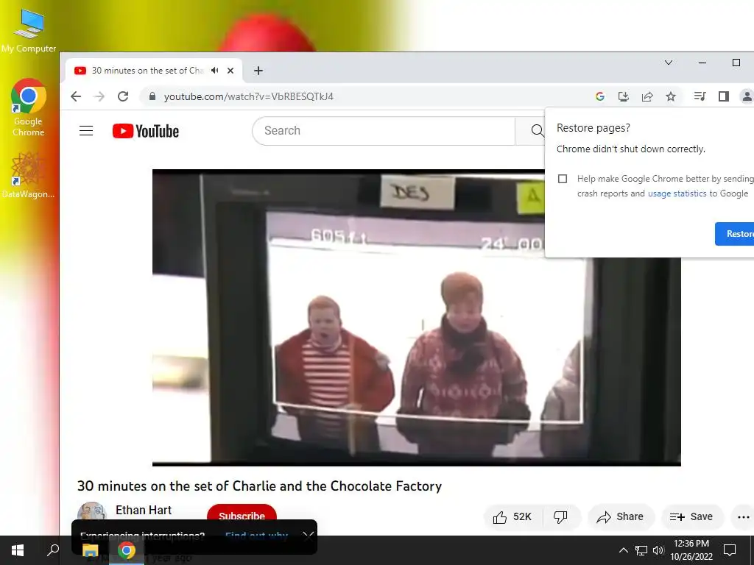This screenshot has width=754, height=565.
Task: Subscribe to Ethan Hart channel
Action: 242,515
